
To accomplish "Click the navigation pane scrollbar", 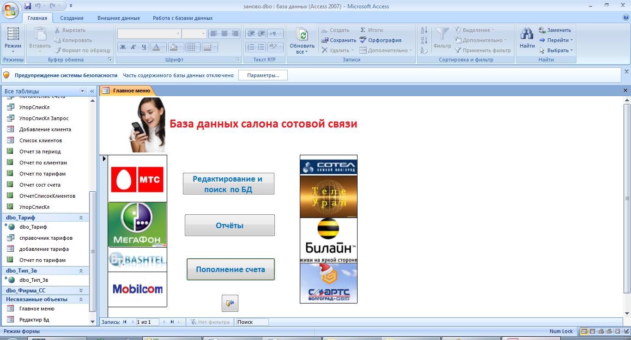I will [x=92, y=251].
